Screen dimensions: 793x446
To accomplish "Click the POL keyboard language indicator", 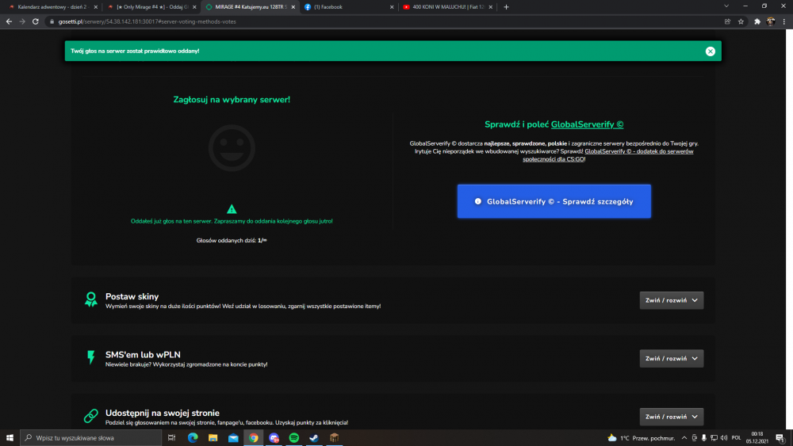I will 737,438.
